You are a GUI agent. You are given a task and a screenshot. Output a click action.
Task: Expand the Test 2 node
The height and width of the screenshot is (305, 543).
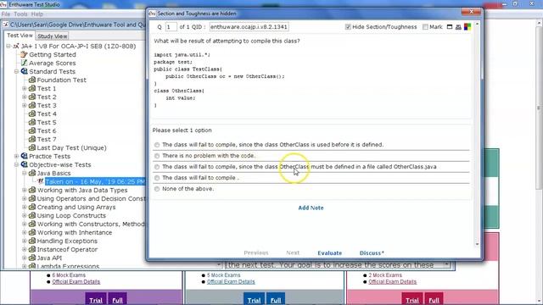25,97
